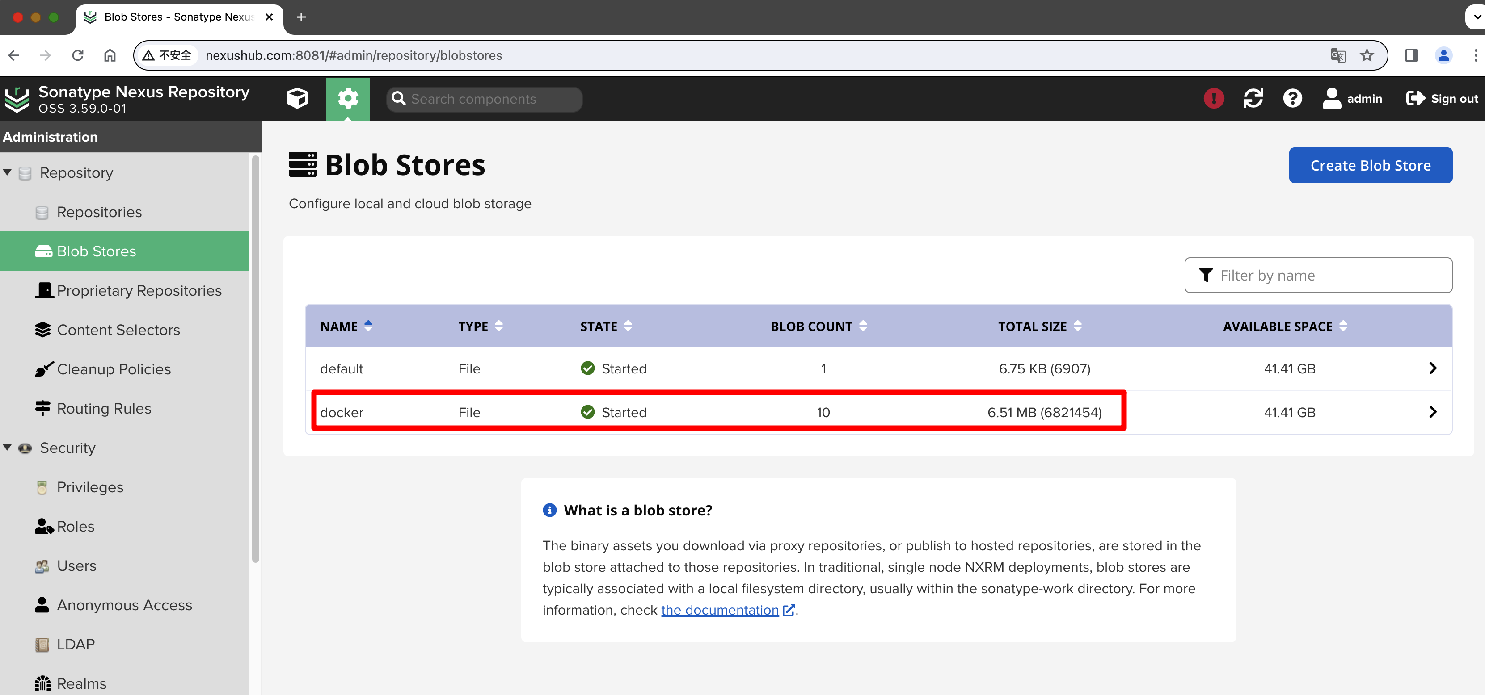Click the browser address bar URL

pyautogui.click(x=354, y=55)
